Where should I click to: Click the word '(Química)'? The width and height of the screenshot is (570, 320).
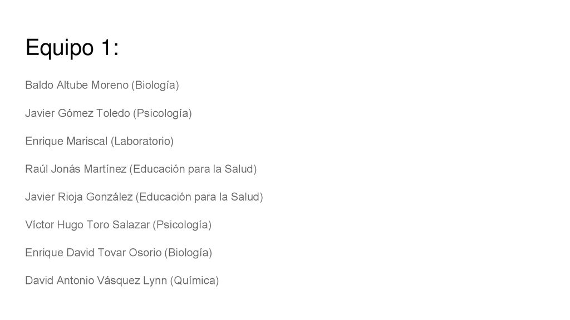pyautogui.click(x=194, y=281)
